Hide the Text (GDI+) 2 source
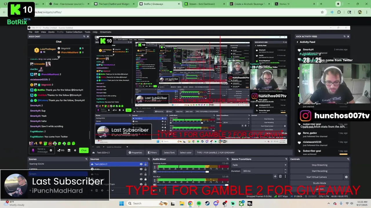Screen dimensions: 371x208 pyautogui.click(x=141, y=164)
